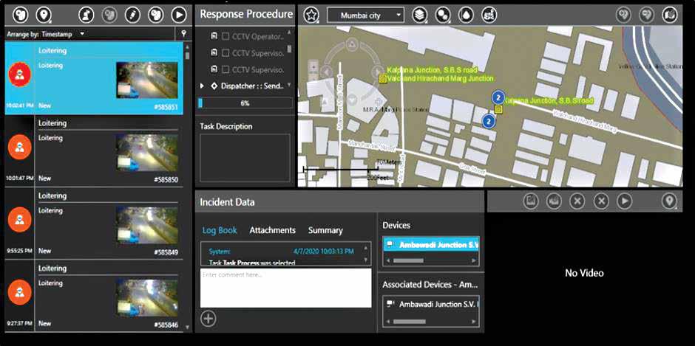695x346 pixels.
Task: Click the plus add button below comment box
Action: (x=208, y=319)
